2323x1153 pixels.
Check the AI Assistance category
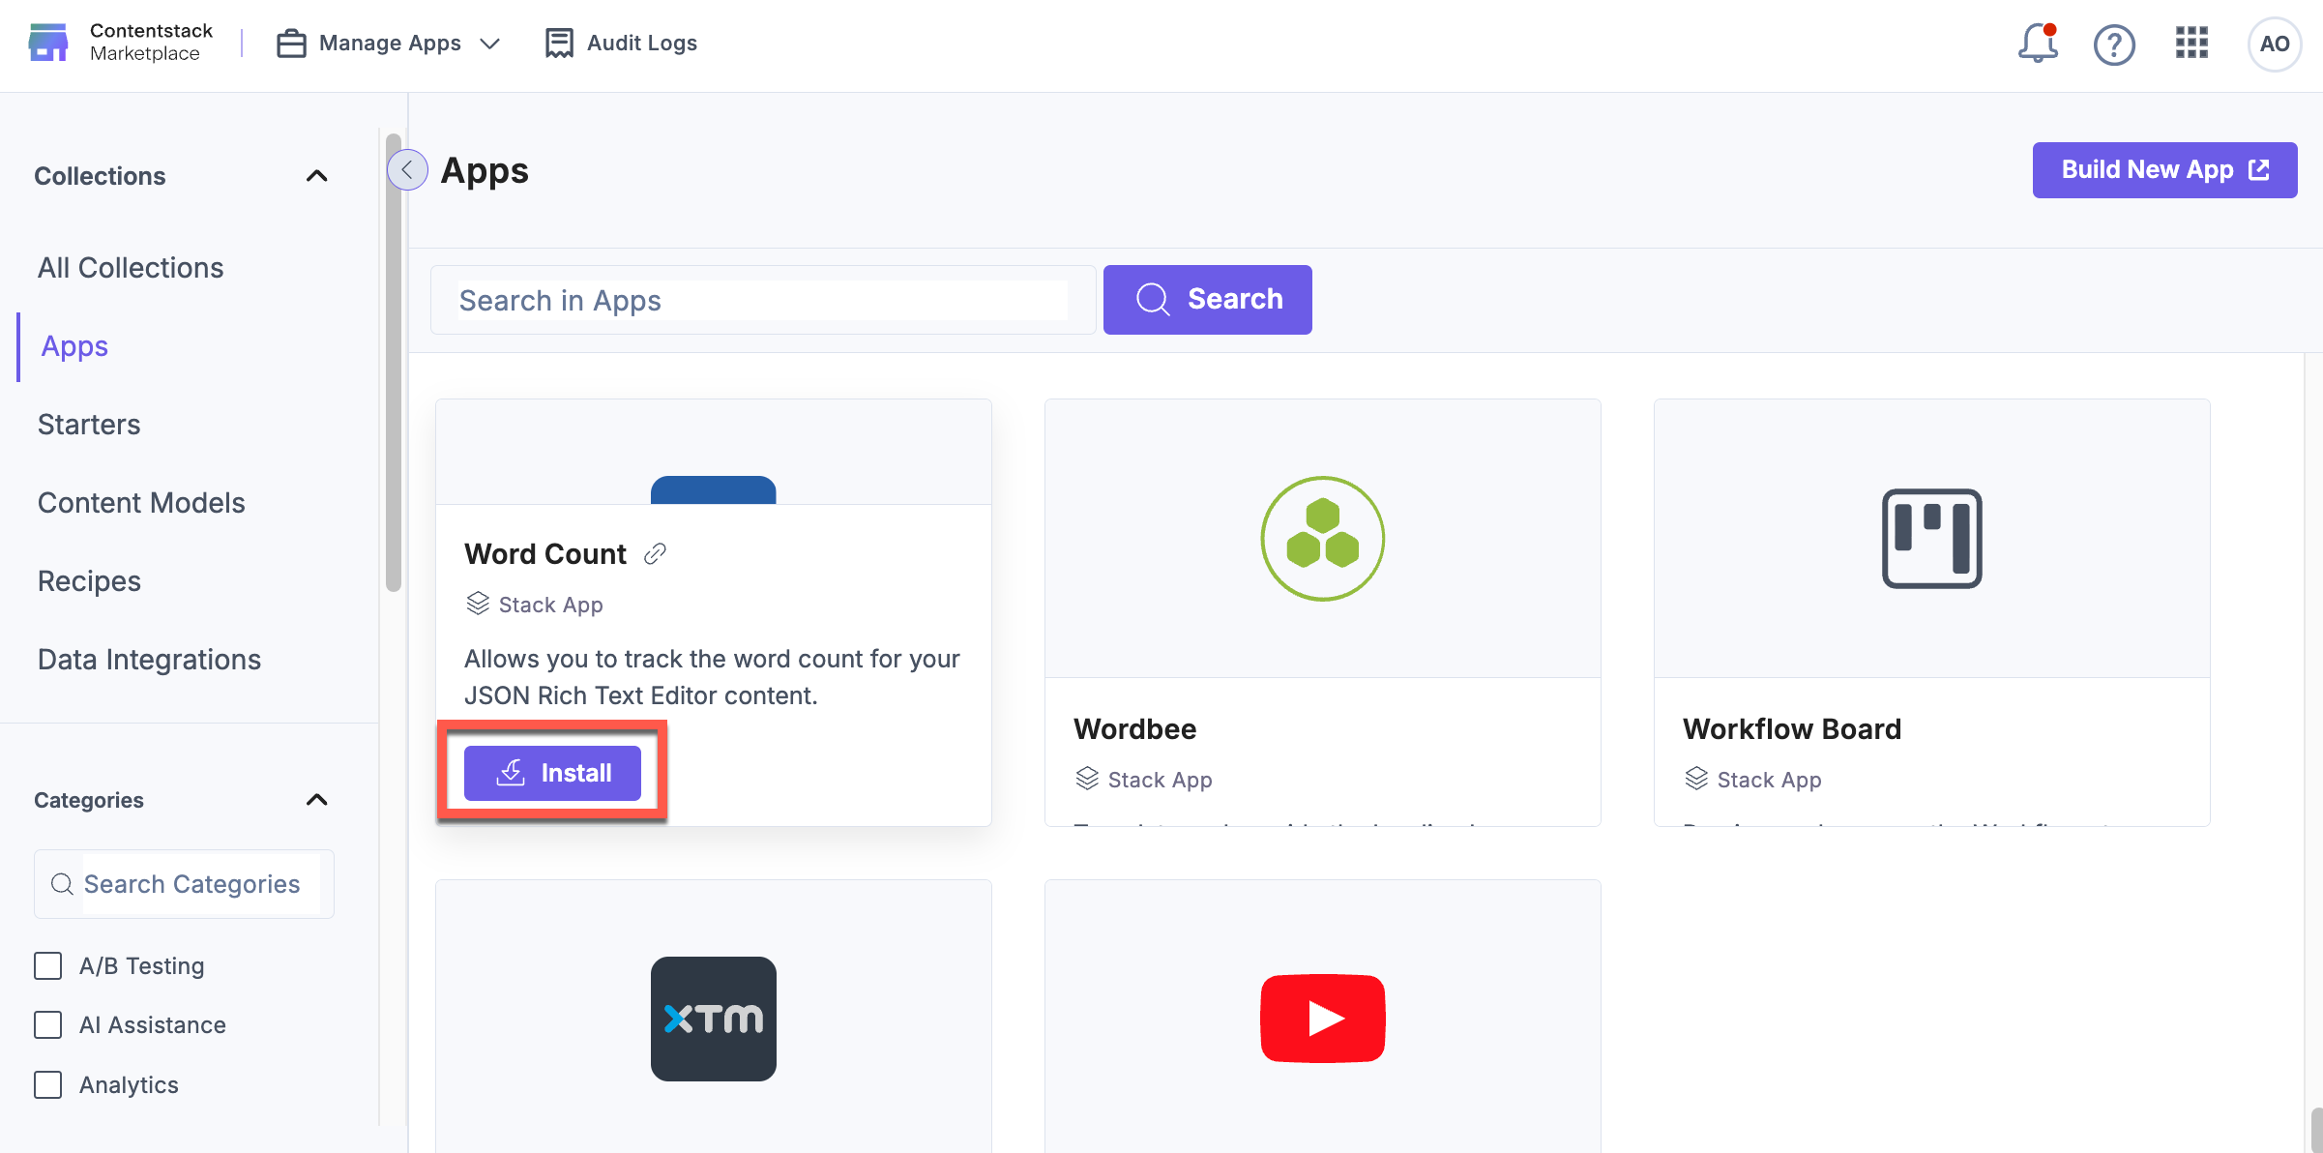[x=47, y=1024]
